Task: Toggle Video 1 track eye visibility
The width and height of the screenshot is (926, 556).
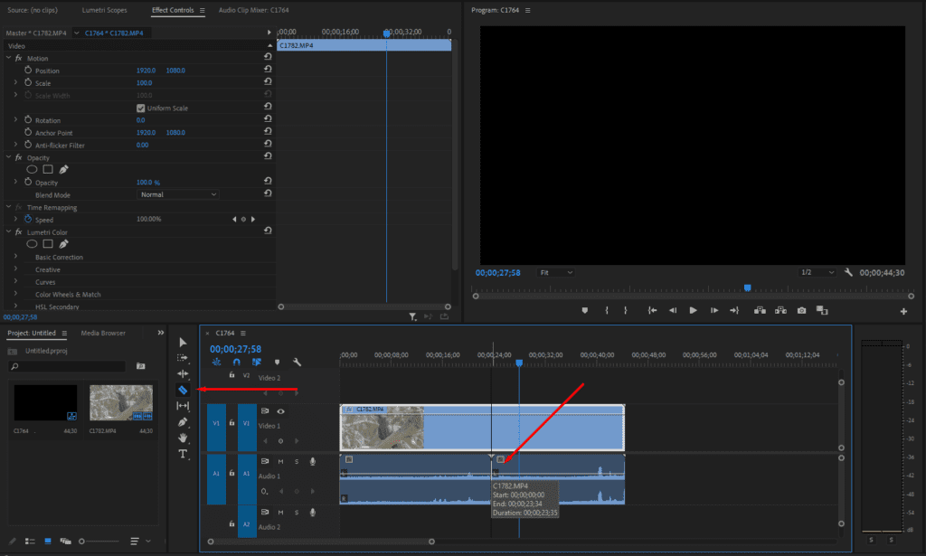Action: pyautogui.click(x=281, y=411)
